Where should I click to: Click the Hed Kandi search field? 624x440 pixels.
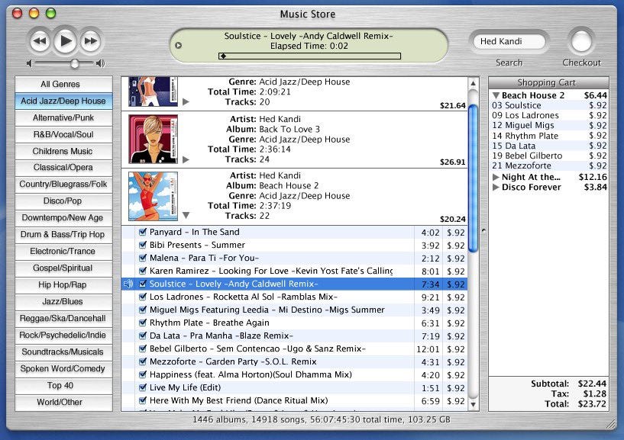(509, 41)
